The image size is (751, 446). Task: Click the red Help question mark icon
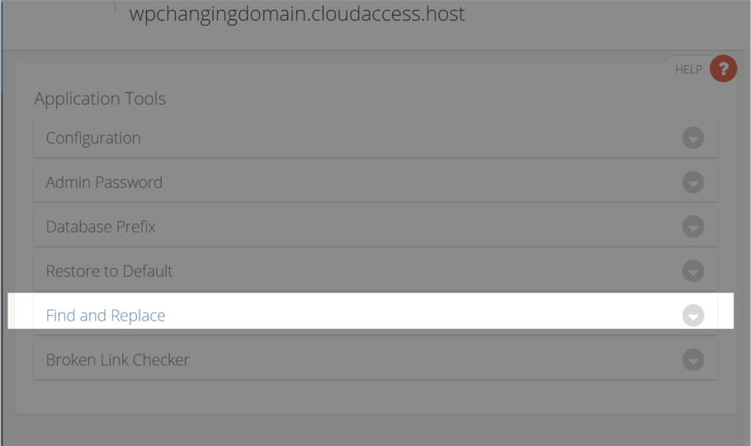(723, 69)
